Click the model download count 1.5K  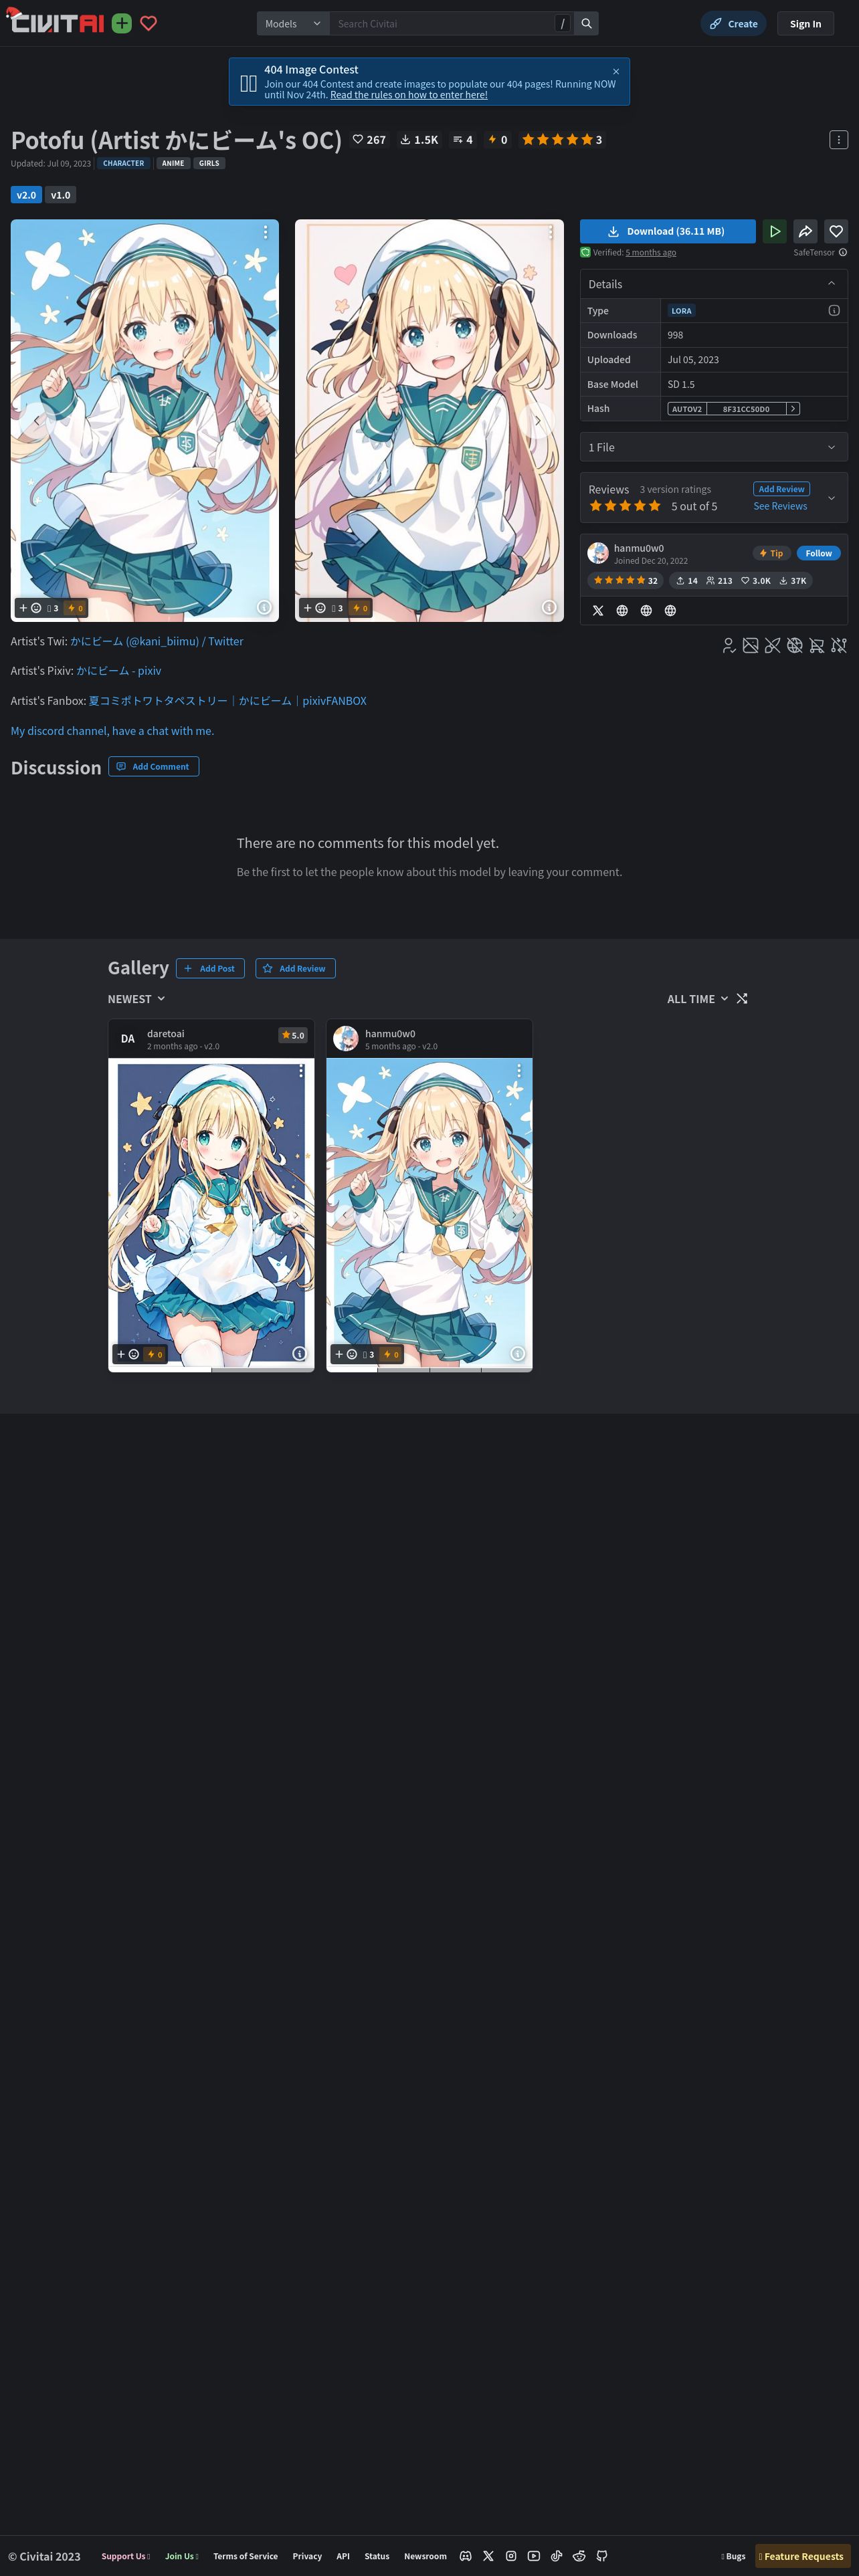pos(419,140)
